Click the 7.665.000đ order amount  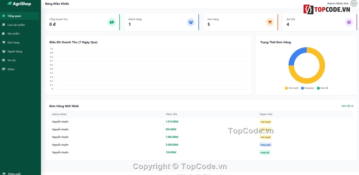pos(172,137)
